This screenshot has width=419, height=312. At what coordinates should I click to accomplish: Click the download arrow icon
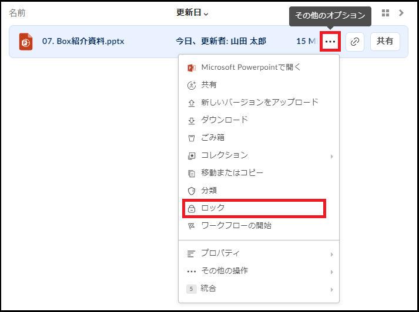(192, 121)
